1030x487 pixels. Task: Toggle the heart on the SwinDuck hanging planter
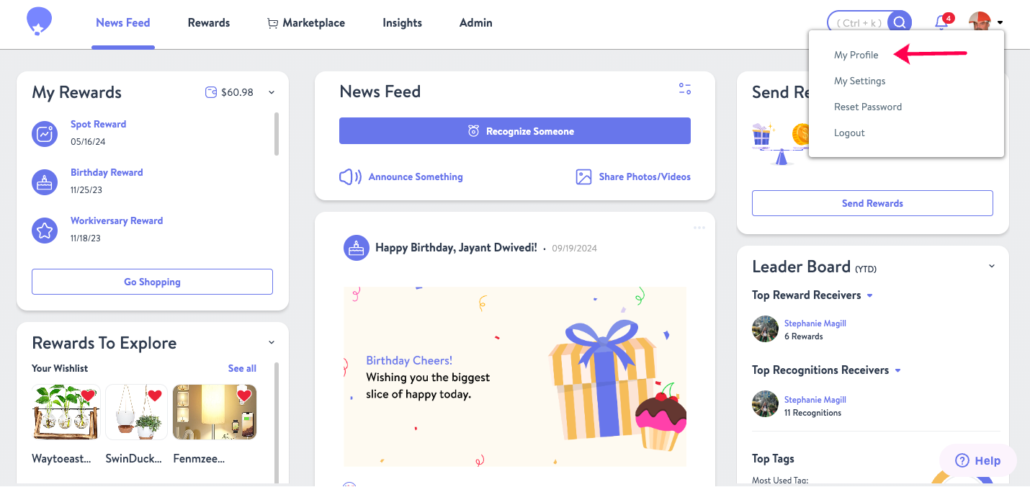point(155,396)
